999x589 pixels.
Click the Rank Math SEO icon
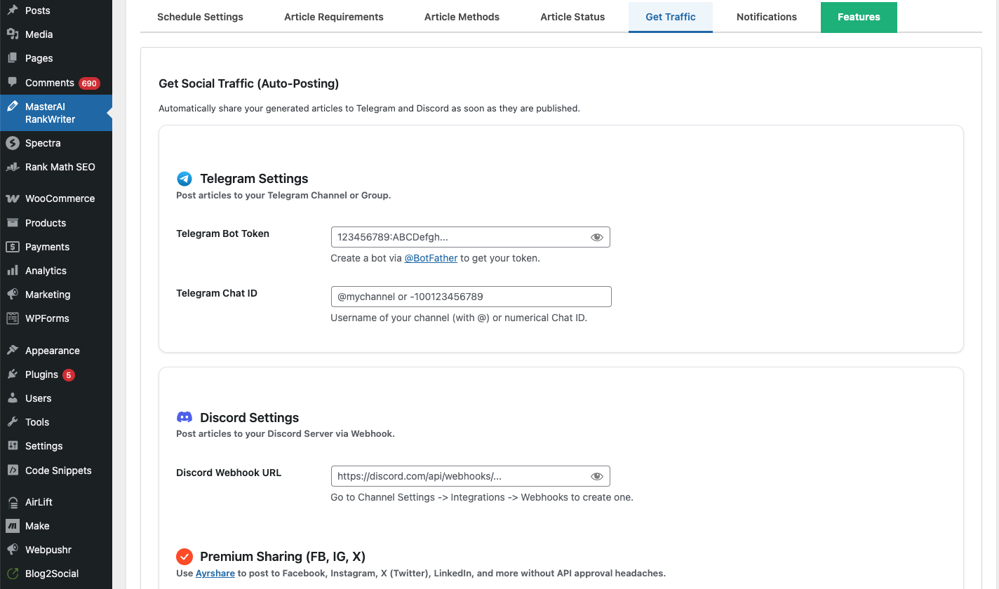tap(13, 167)
